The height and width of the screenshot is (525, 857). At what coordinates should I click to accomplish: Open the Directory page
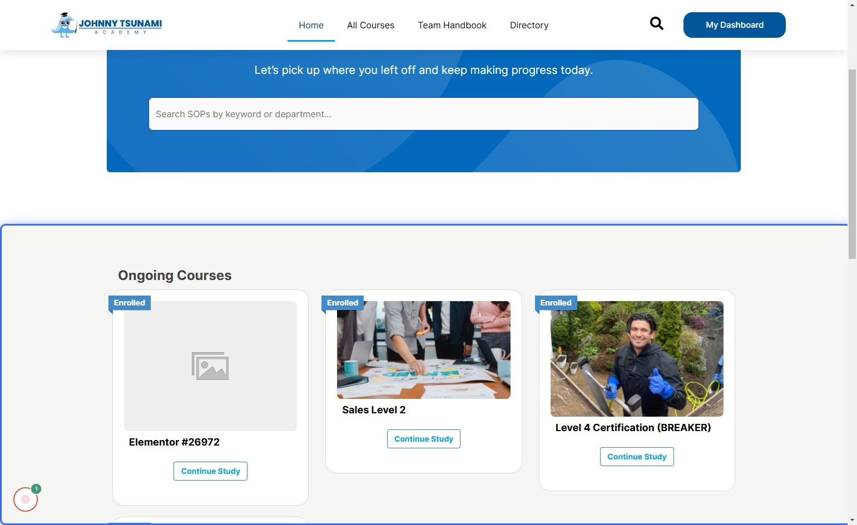point(529,26)
